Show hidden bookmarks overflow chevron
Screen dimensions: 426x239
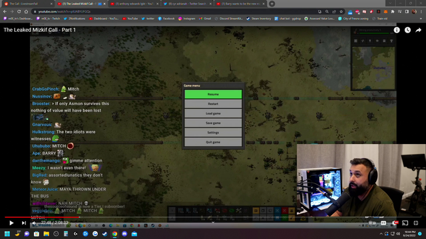(x=421, y=19)
